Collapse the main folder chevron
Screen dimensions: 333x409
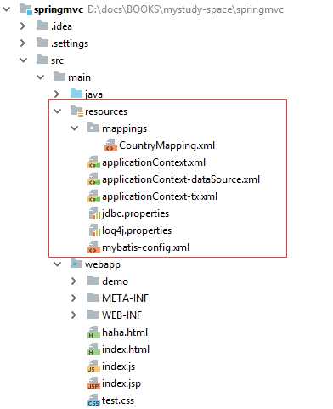pyautogui.click(x=40, y=77)
